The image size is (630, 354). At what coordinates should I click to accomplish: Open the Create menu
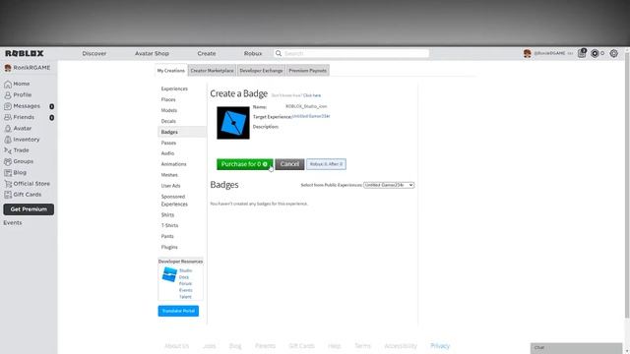tap(207, 53)
